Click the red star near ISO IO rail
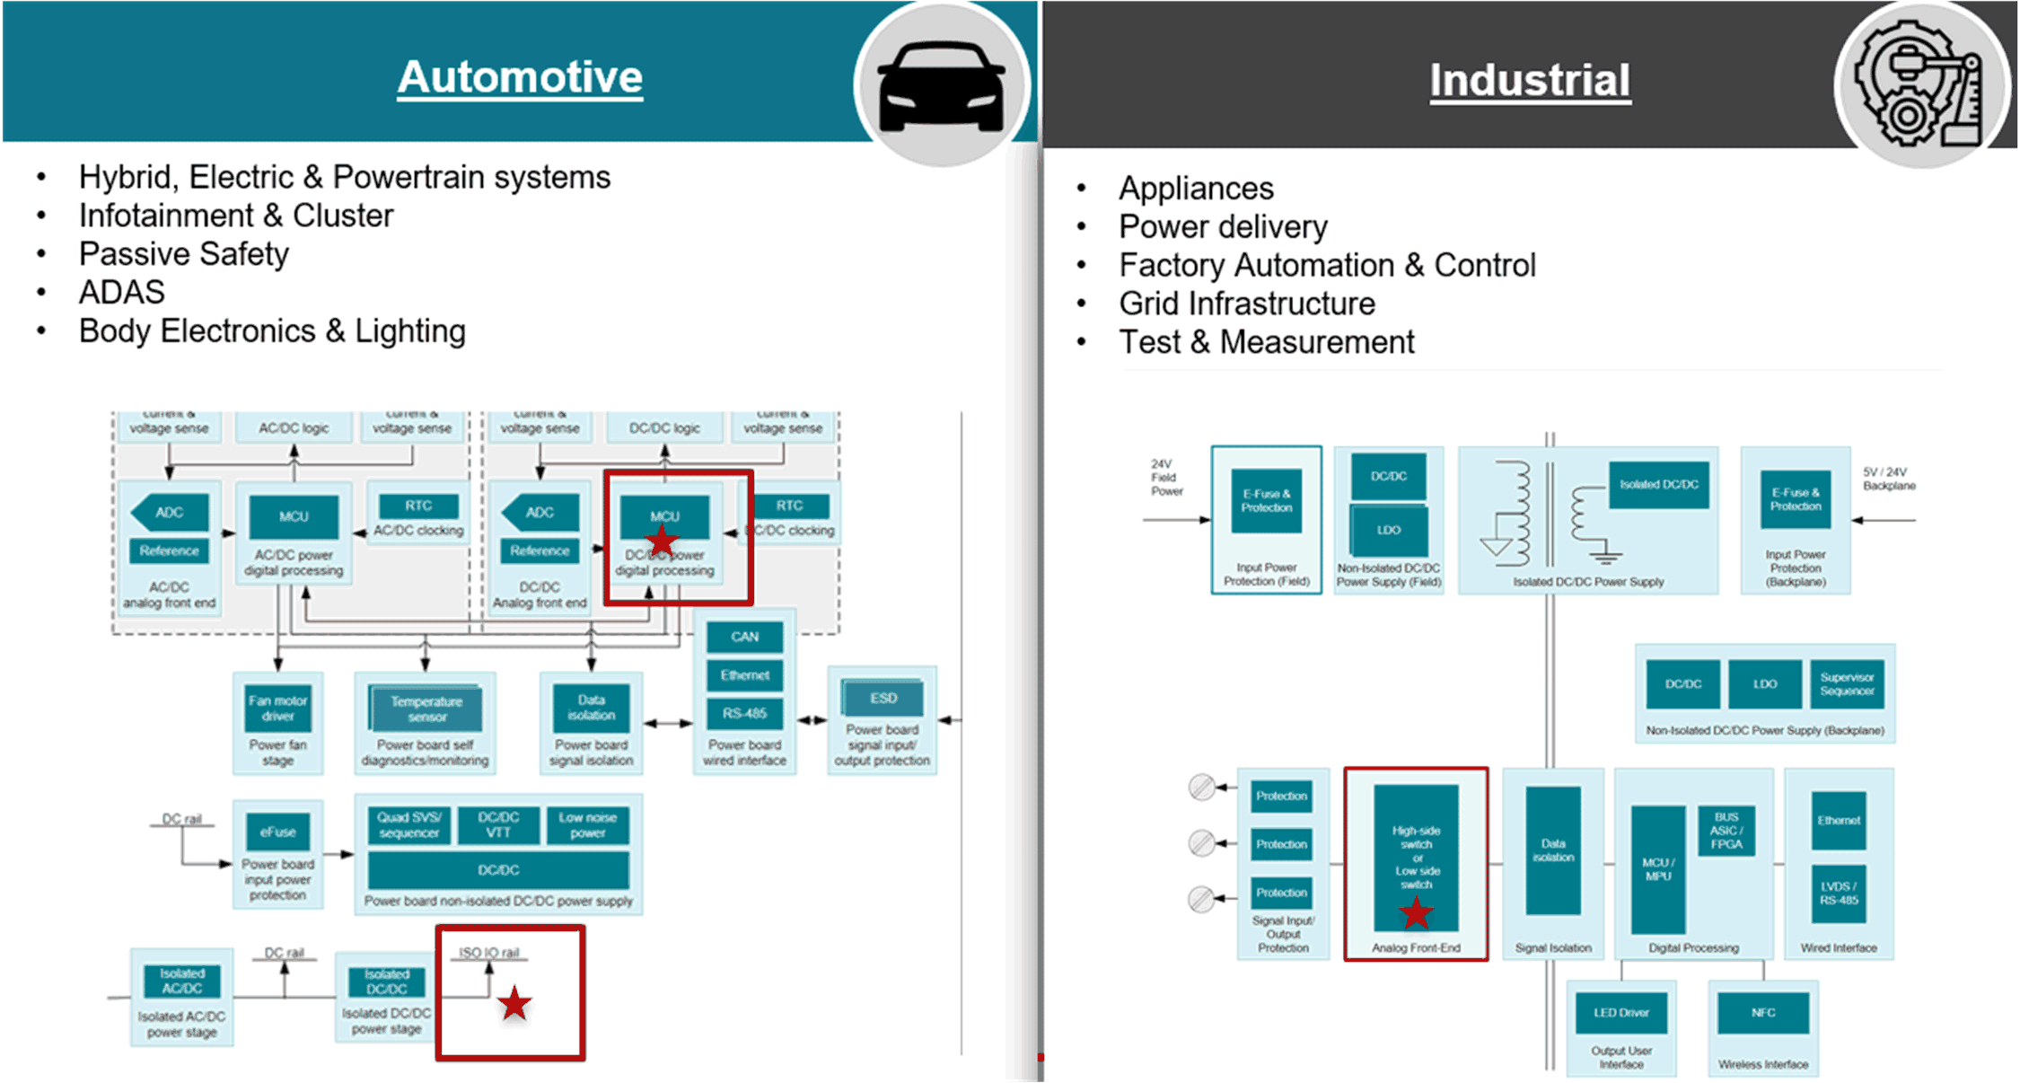The height and width of the screenshot is (1083, 2020). coord(514,1003)
